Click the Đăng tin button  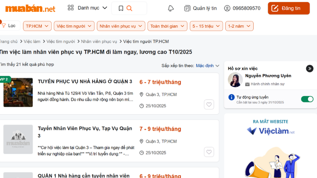289,8
